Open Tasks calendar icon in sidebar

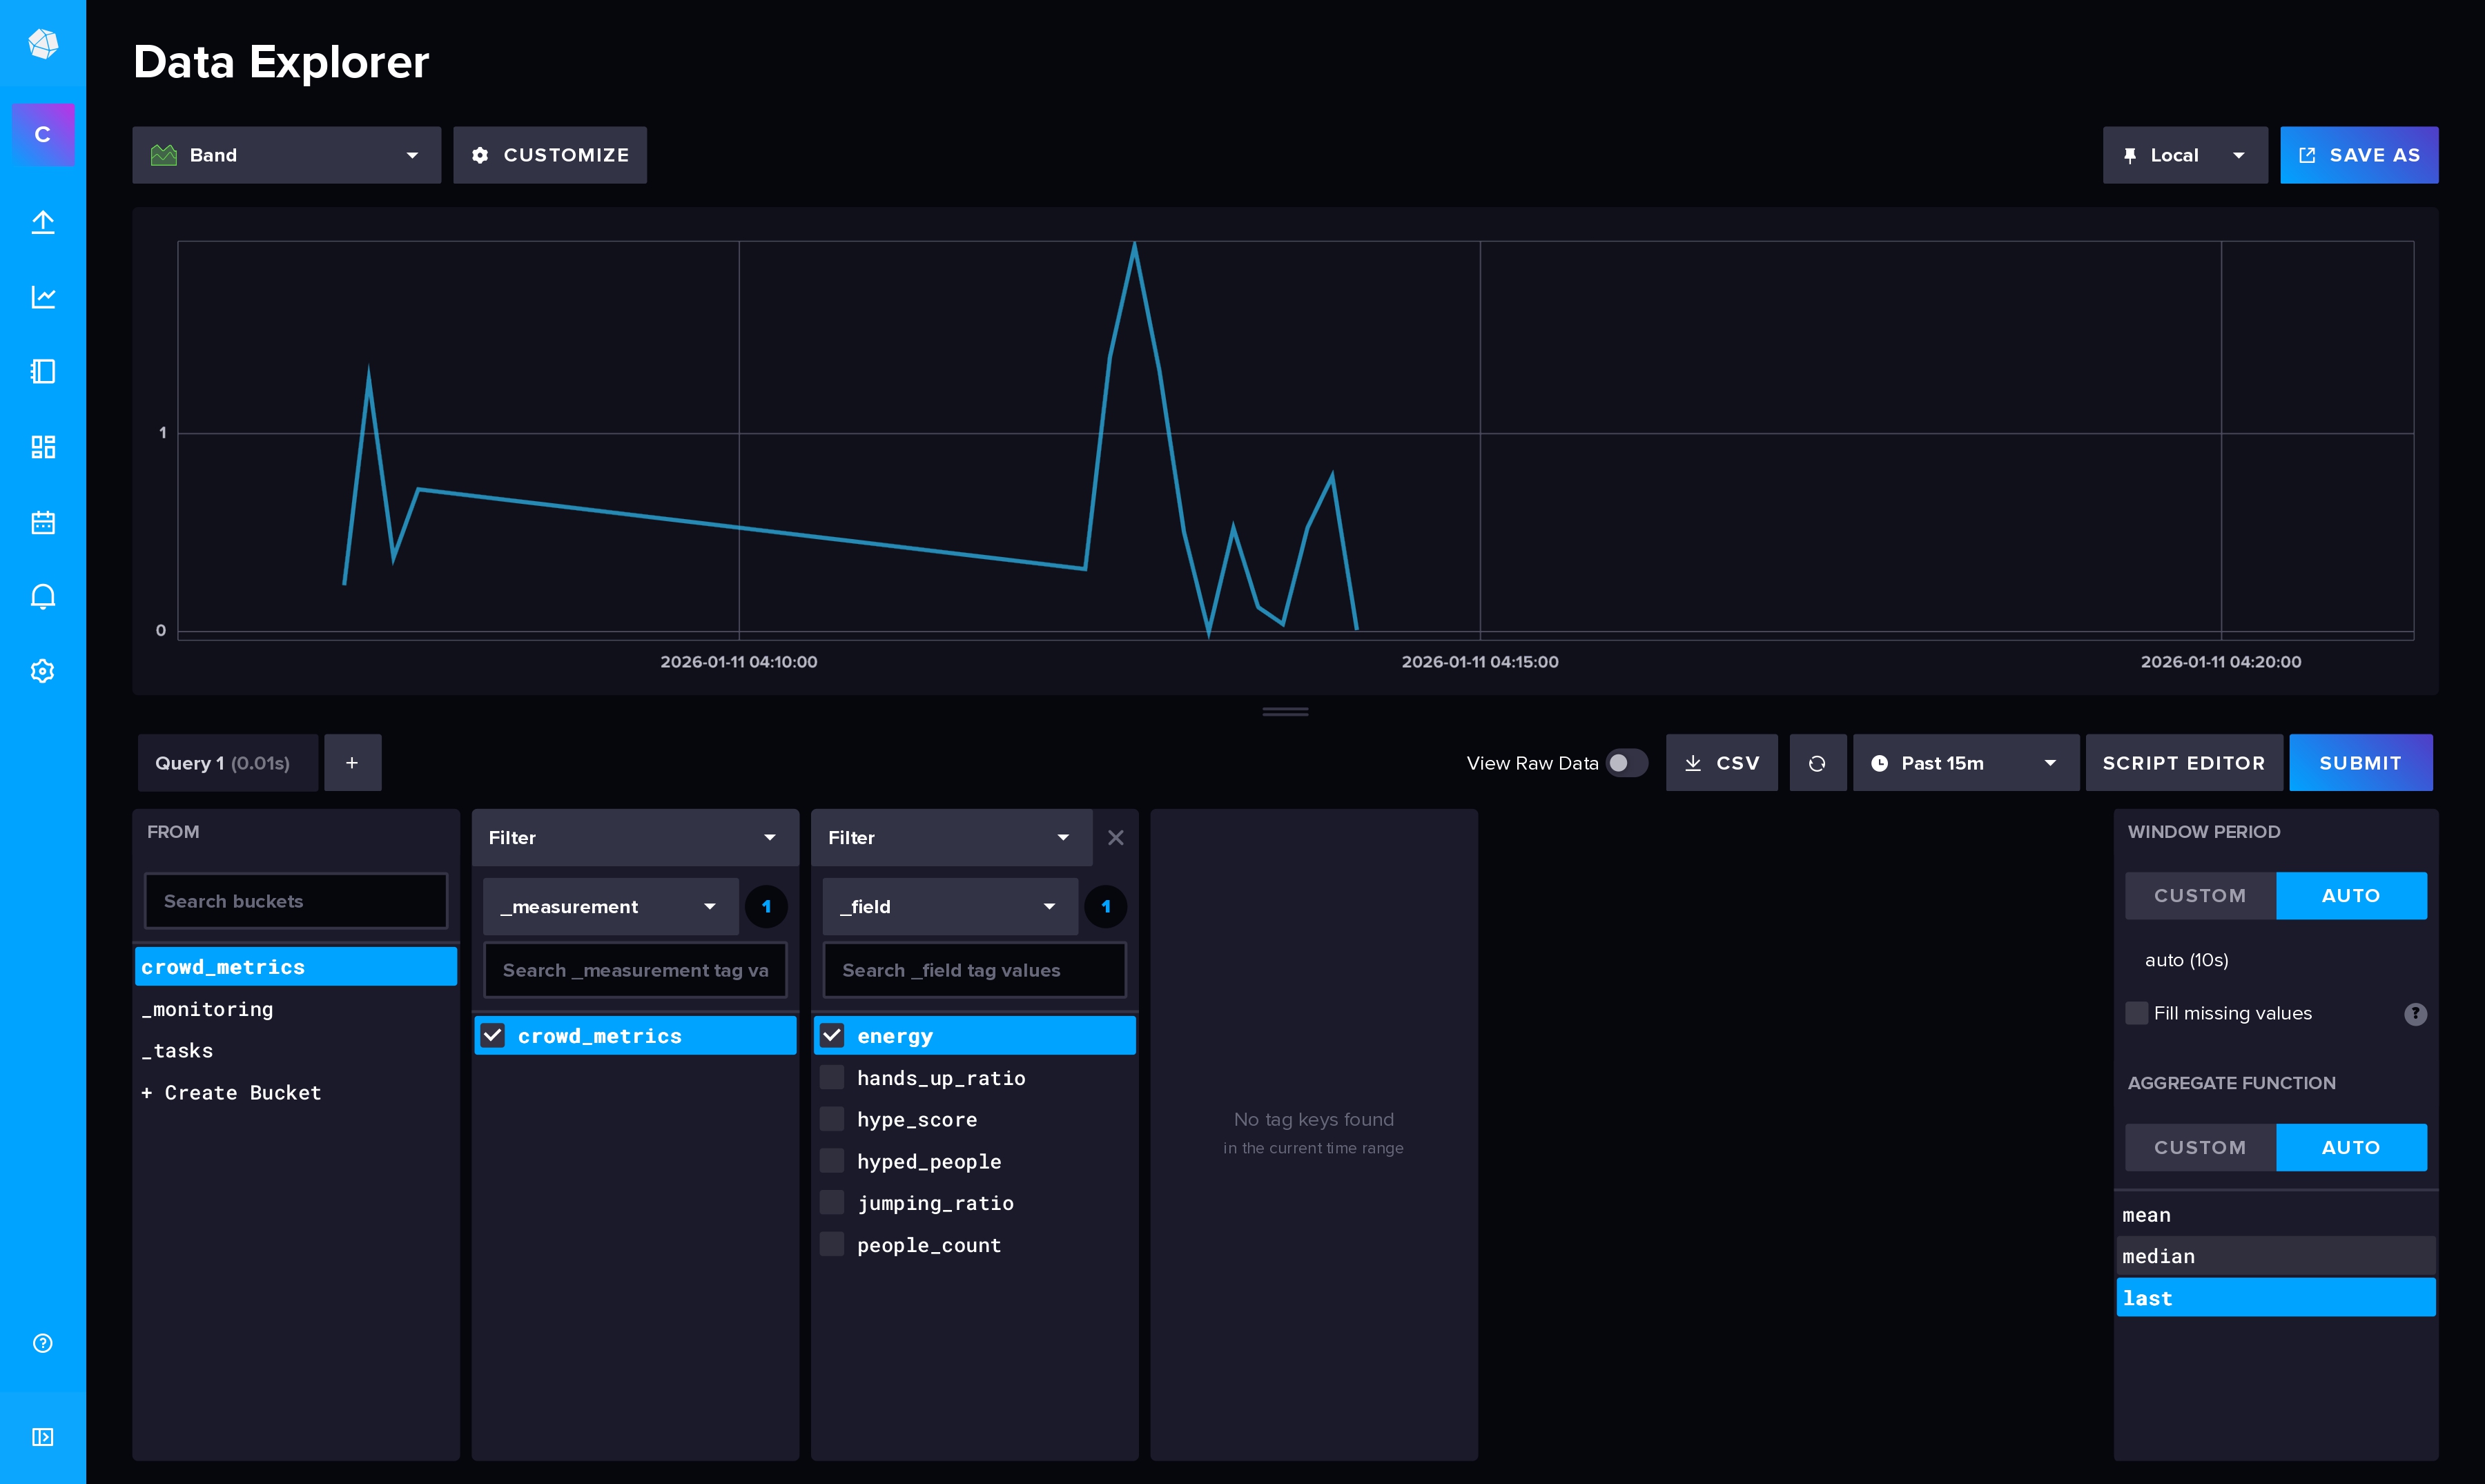coord(42,522)
